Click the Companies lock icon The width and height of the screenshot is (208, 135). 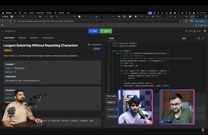coord(89,45)
